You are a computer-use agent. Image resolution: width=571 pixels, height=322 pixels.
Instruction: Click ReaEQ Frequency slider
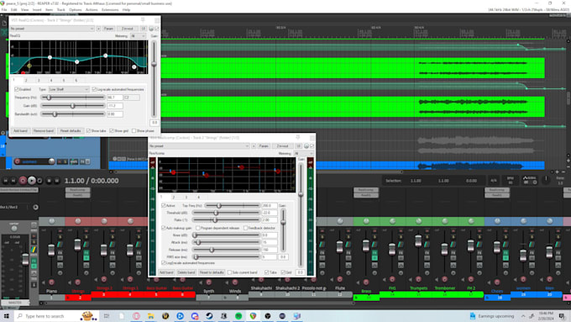coord(73,98)
